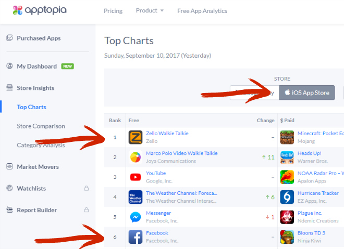Open the Zello Walkie Talkie app icon
Screen dimensions: 344x249
[136, 137]
